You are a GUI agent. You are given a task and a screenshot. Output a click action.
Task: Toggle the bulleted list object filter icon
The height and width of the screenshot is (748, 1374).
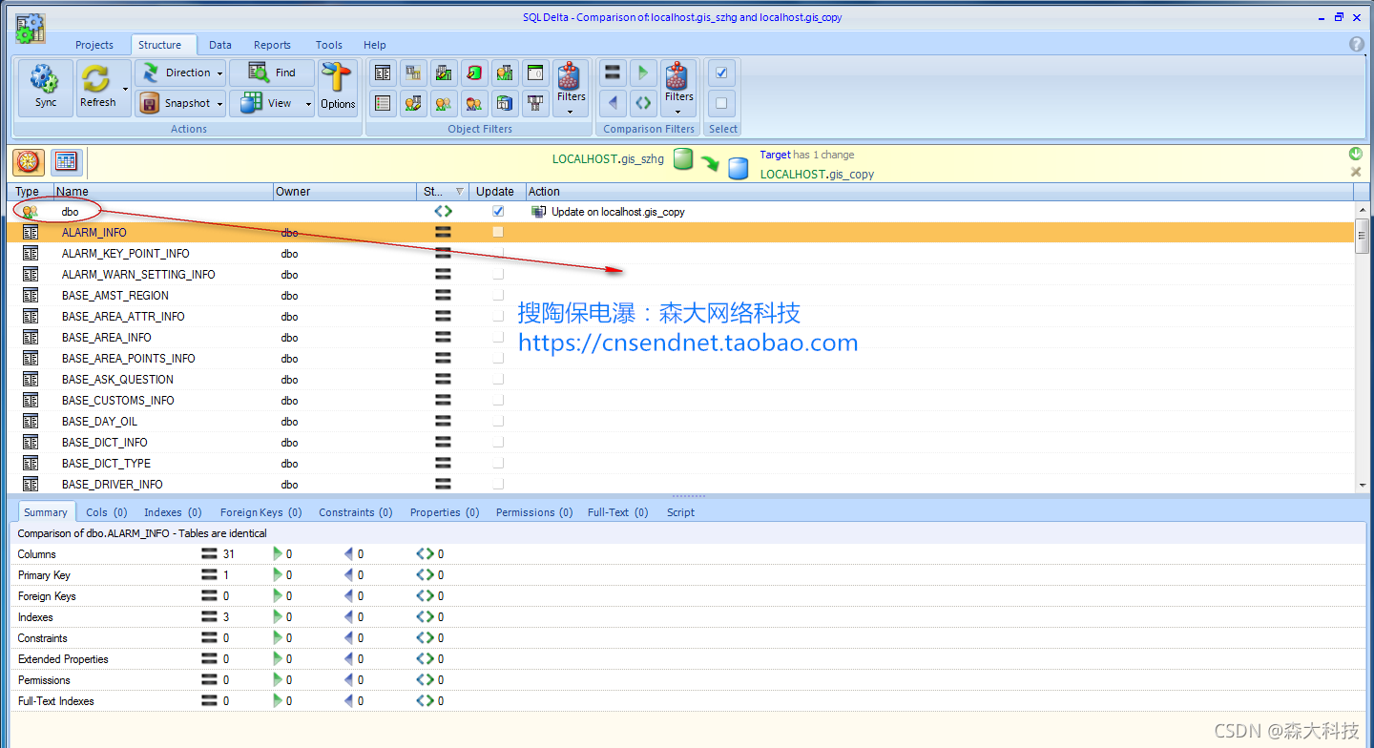(x=383, y=103)
